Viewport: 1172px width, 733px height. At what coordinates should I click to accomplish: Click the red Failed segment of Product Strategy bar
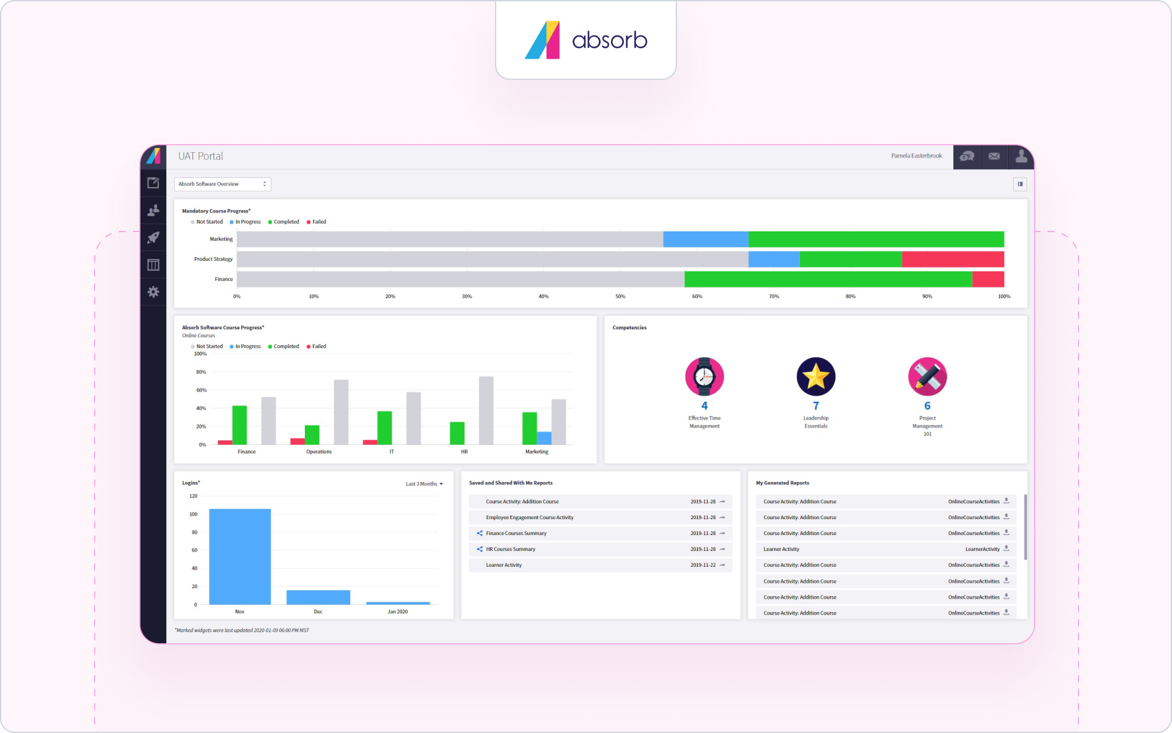[x=953, y=259]
